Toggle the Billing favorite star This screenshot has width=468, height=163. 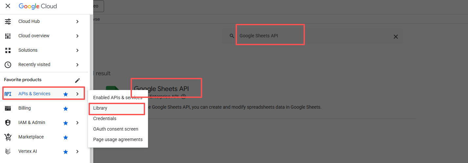(x=66, y=109)
